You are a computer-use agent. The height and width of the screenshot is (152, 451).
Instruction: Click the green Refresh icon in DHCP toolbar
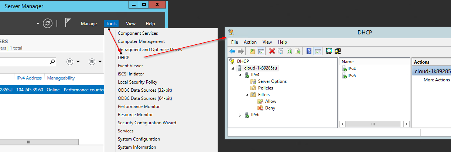point(290,51)
